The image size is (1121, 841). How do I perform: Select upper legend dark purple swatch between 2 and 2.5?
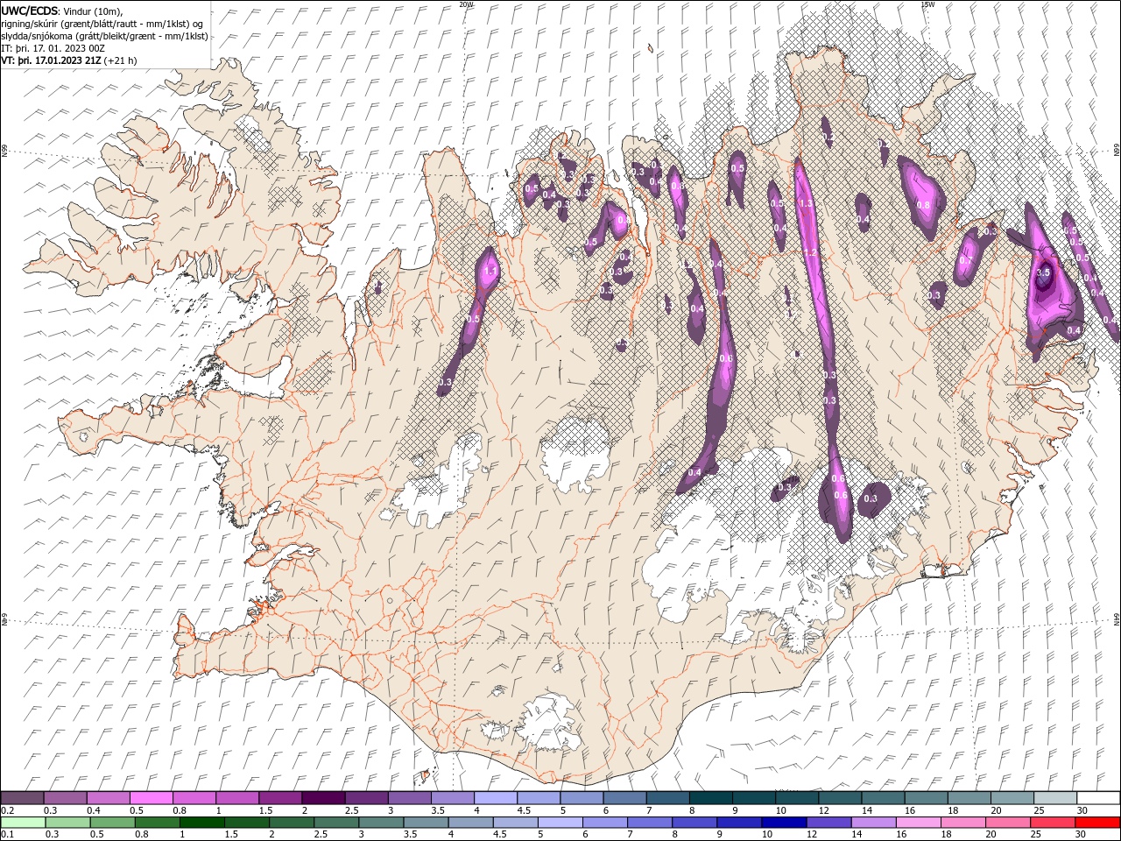[323, 798]
